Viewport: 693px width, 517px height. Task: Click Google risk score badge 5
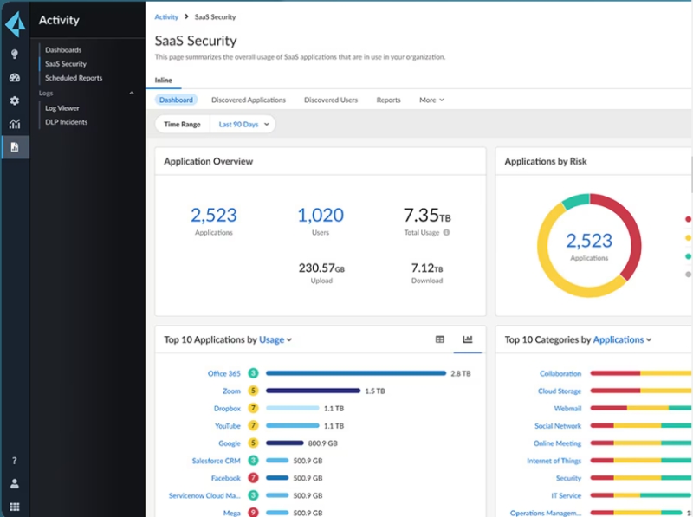point(253,443)
